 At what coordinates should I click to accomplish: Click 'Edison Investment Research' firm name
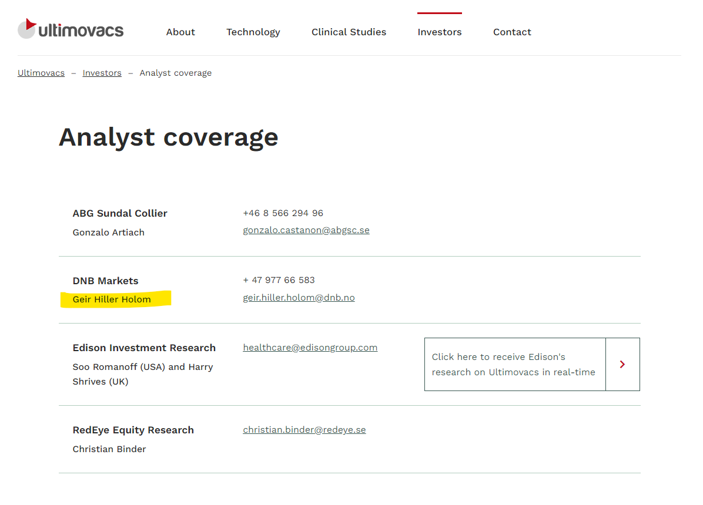click(x=144, y=348)
